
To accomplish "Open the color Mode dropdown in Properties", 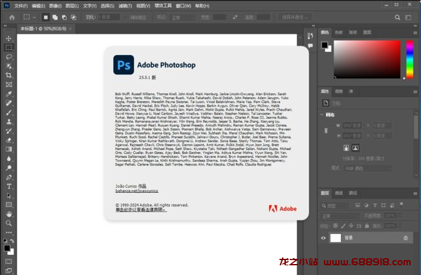I will click(x=367, y=168).
